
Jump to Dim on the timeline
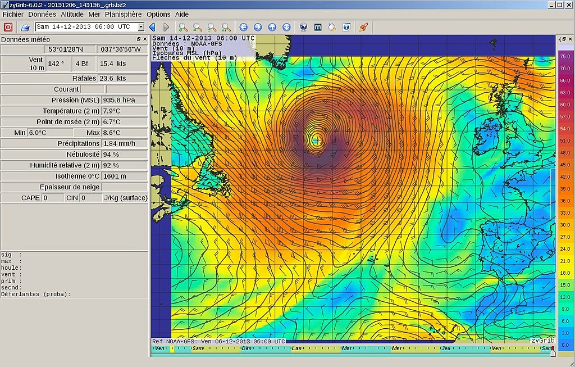[247, 348]
